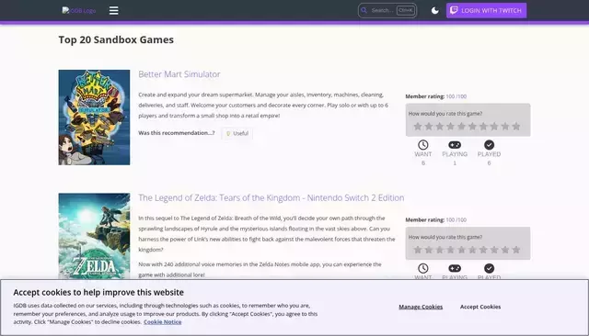The width and height of the screenshot is (589, 336).
Task: Rate Zelda Tears of the Kingdom eight stars
Action: tap(494, 250)
